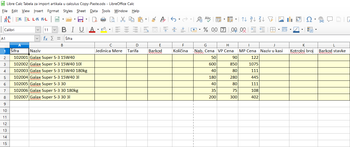Click the Open folder icon
Screen dimensions: 350x147
[x=69, y=19]
